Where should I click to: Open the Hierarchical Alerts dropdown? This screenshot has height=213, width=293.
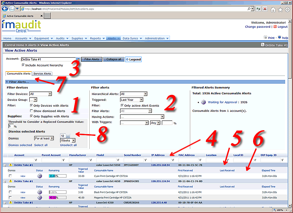[134, 94]
